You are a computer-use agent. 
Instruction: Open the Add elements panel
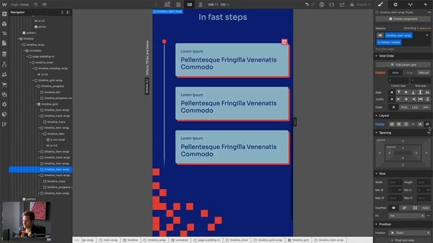5,14
